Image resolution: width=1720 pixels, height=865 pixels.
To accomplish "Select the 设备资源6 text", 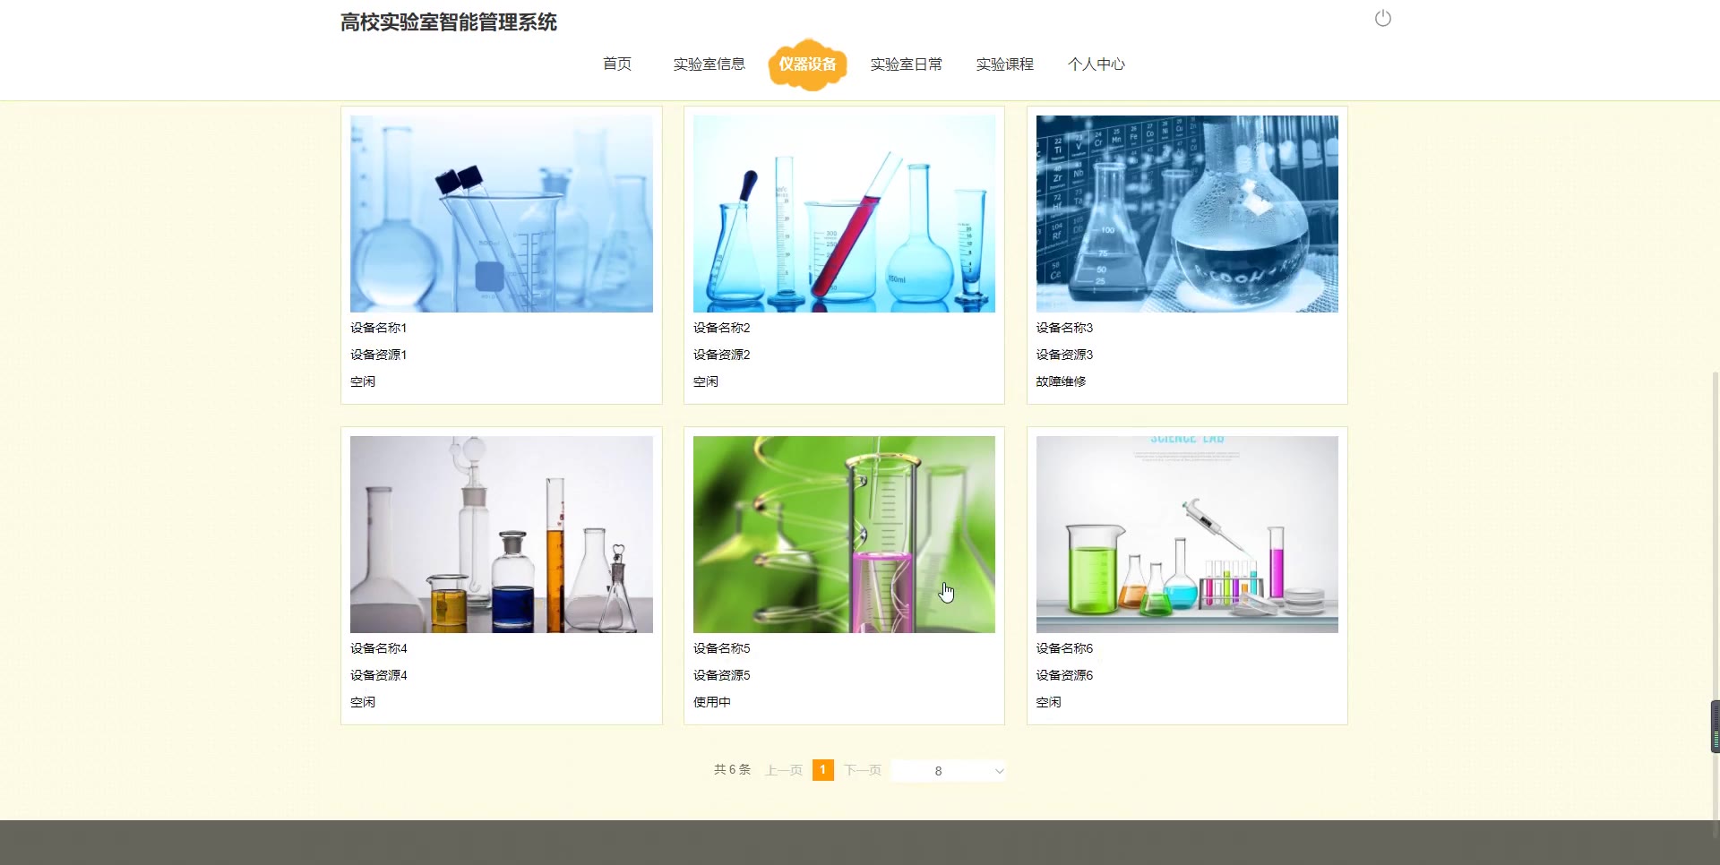I will 1065,675.
